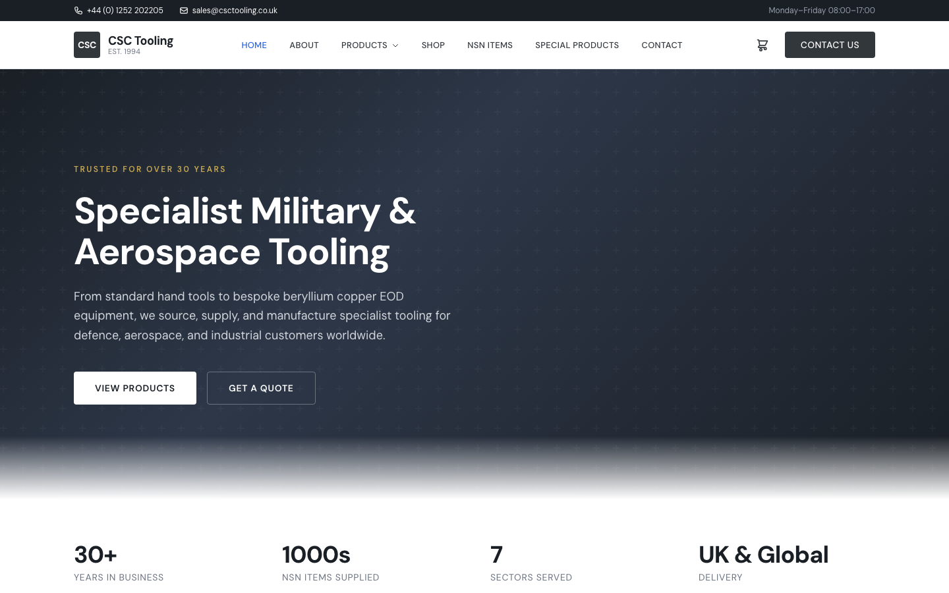Image resolution: width=949 pixels, height=593 pixels.
Task: Select HOME in the navigation bar
Action: pyautogui.click(x=254, y=45)
